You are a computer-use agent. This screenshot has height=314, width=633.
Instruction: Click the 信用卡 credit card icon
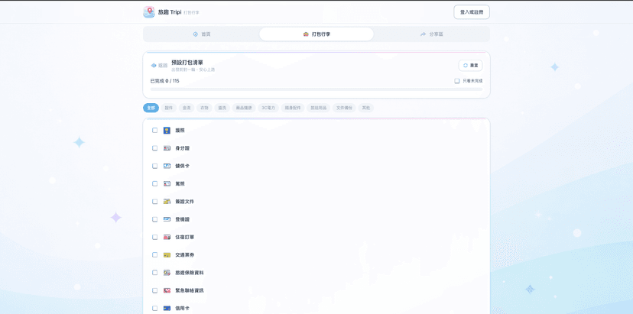point(167,308)
